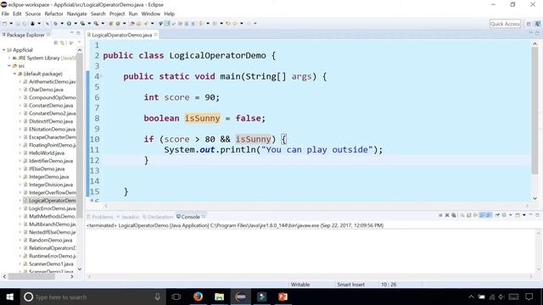
Task: Open the New dropdown arrow in toolbar
Action: (x=11, y=24)
